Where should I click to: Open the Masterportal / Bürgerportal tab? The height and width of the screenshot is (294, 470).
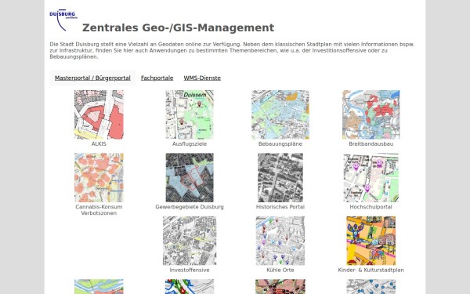click(x=92, y=78)
